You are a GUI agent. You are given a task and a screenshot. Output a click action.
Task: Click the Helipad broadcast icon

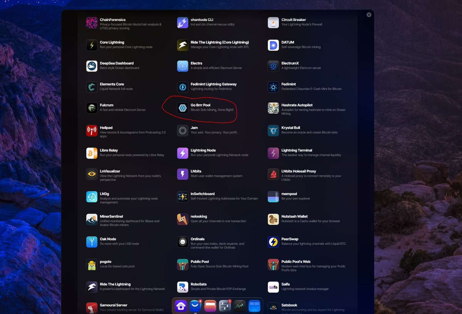point(92,130)
